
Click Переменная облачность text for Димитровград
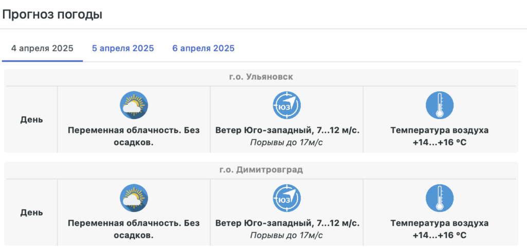click(134, 229)
